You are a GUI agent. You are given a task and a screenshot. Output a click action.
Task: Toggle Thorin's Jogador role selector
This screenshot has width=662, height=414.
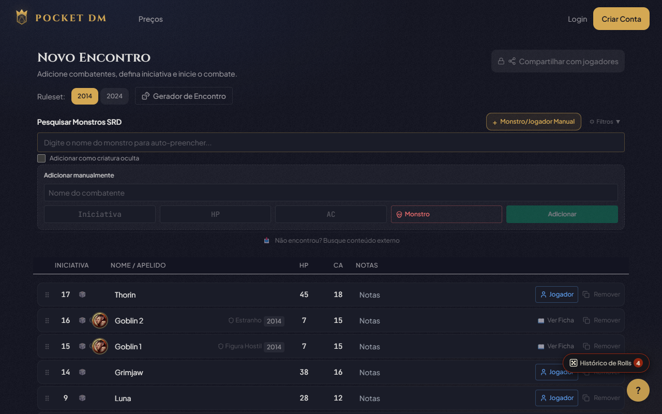point(556,294)
